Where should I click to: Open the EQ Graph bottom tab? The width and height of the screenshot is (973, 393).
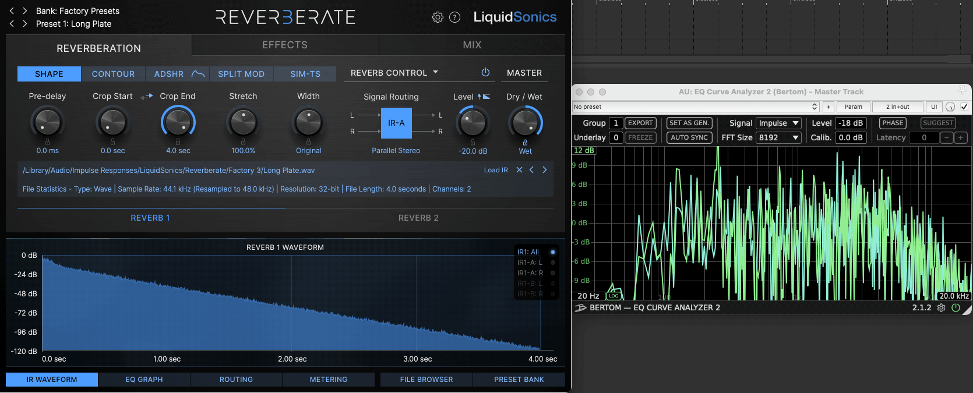tap(144, 380)
